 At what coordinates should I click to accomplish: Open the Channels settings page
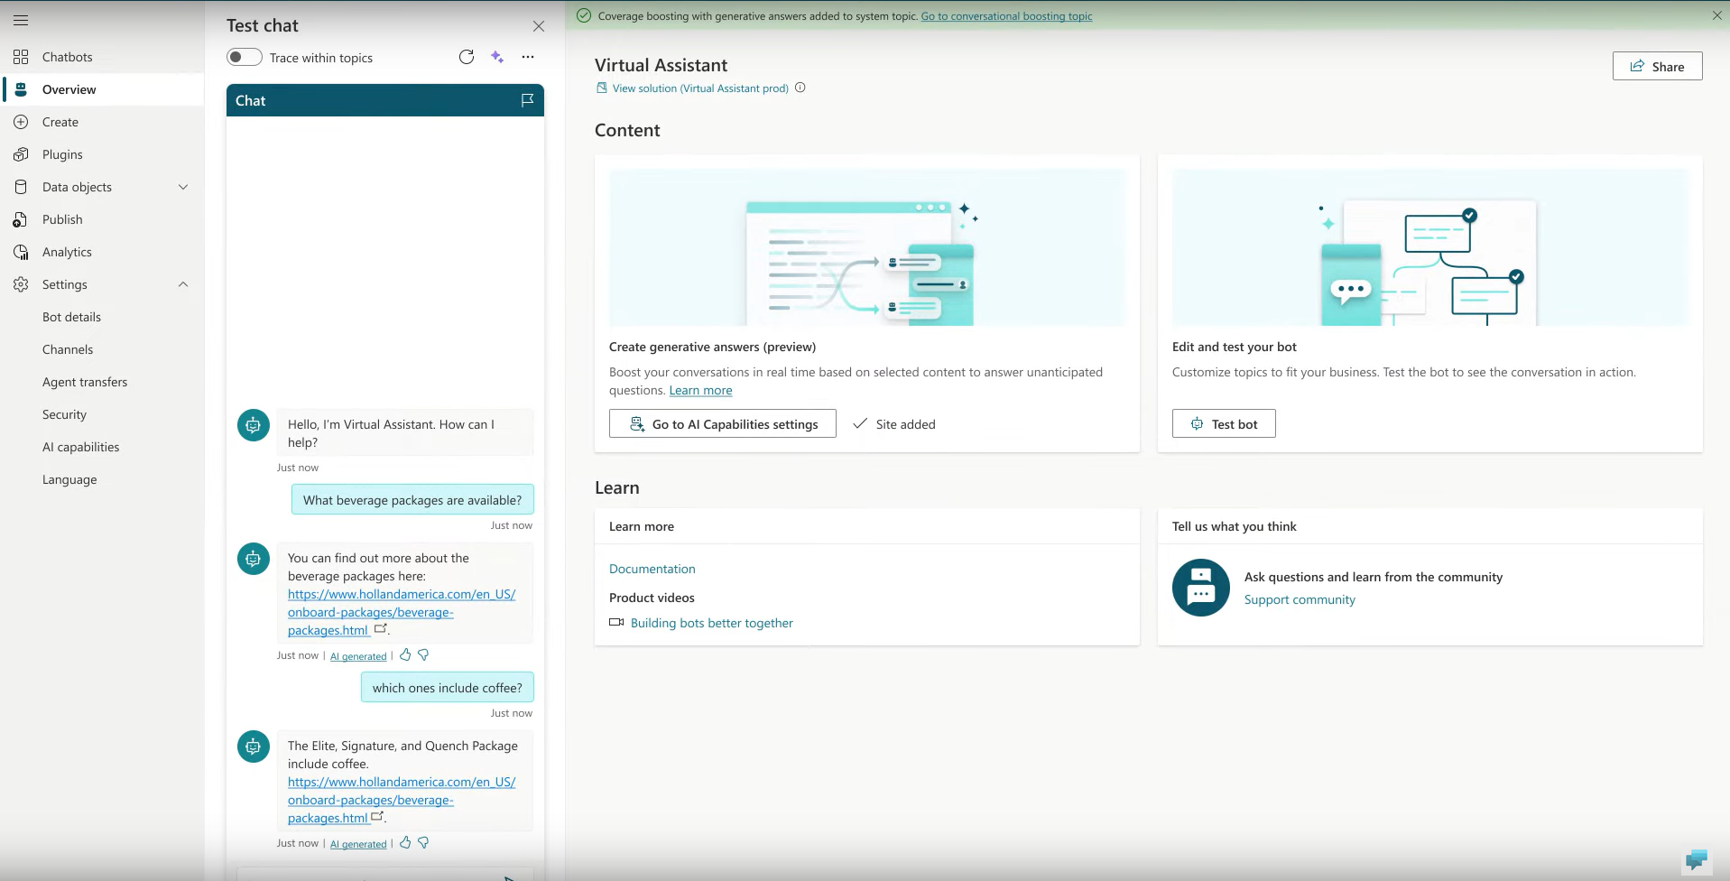(x=68, y=349)
